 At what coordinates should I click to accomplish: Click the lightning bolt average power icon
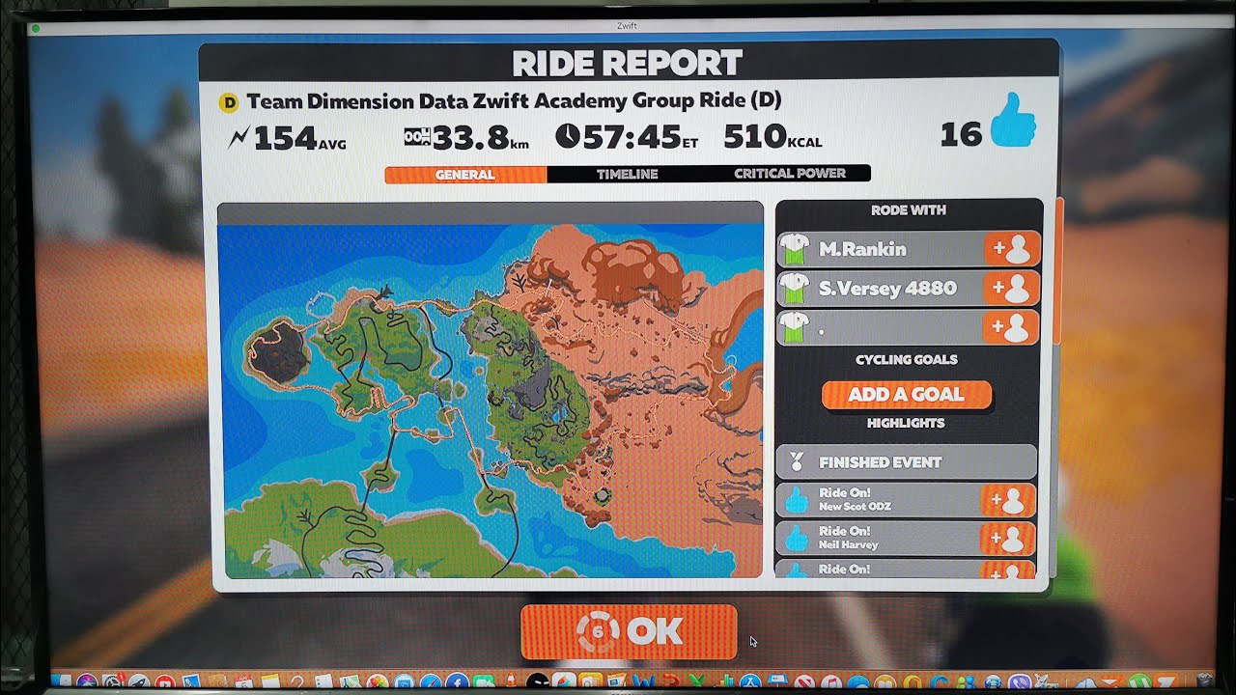[239, 138]
